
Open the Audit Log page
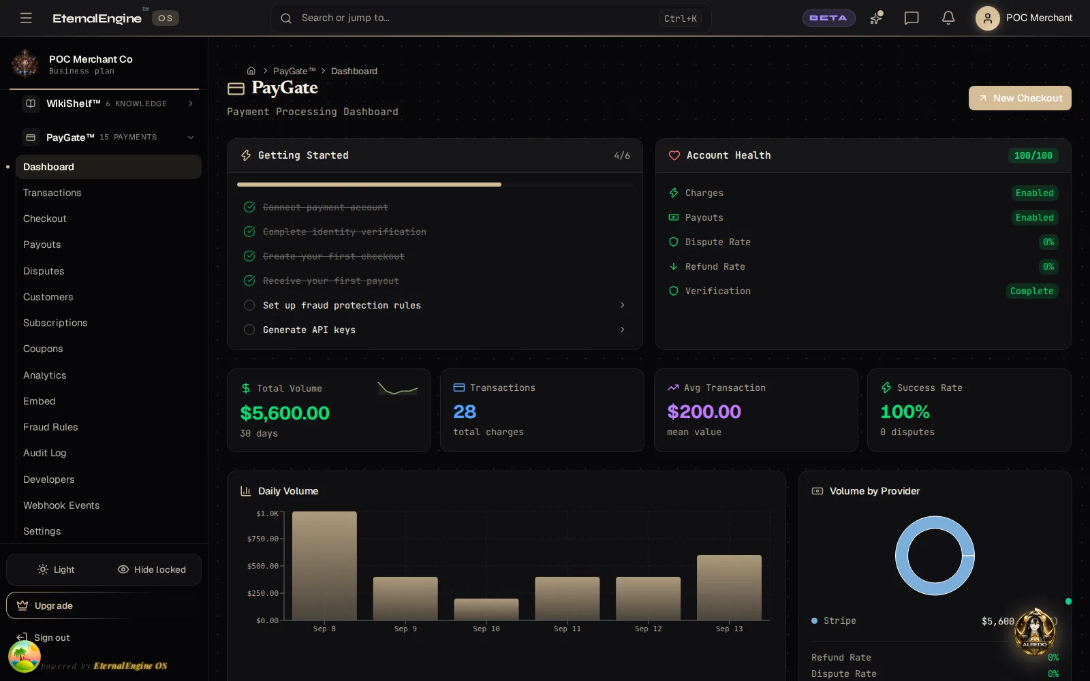(108, 453)
